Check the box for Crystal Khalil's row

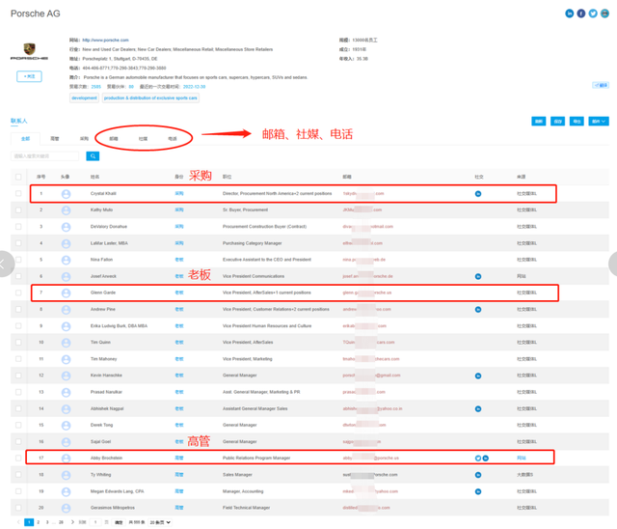[18, 193]
